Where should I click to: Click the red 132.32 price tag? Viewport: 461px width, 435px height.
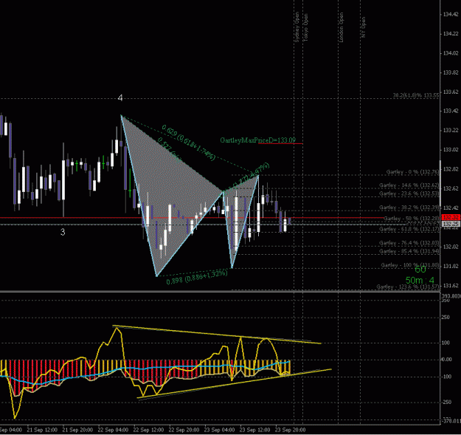[451, 217]
